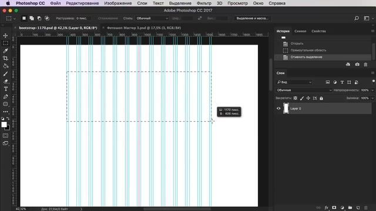Open the History panel options menu
The width and height of the screenshot is (376, 211).
[372, 31]
